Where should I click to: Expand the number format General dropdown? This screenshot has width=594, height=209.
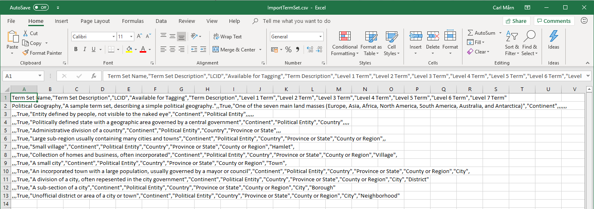[320, 37]
